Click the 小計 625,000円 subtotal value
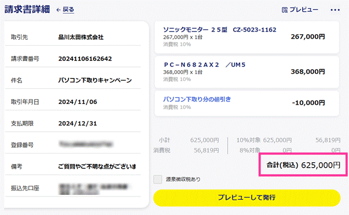 (204, 140)
